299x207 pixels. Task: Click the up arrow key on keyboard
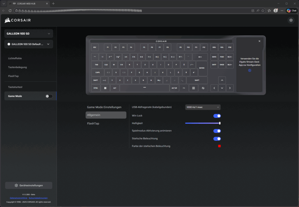[x=222, y=80]
